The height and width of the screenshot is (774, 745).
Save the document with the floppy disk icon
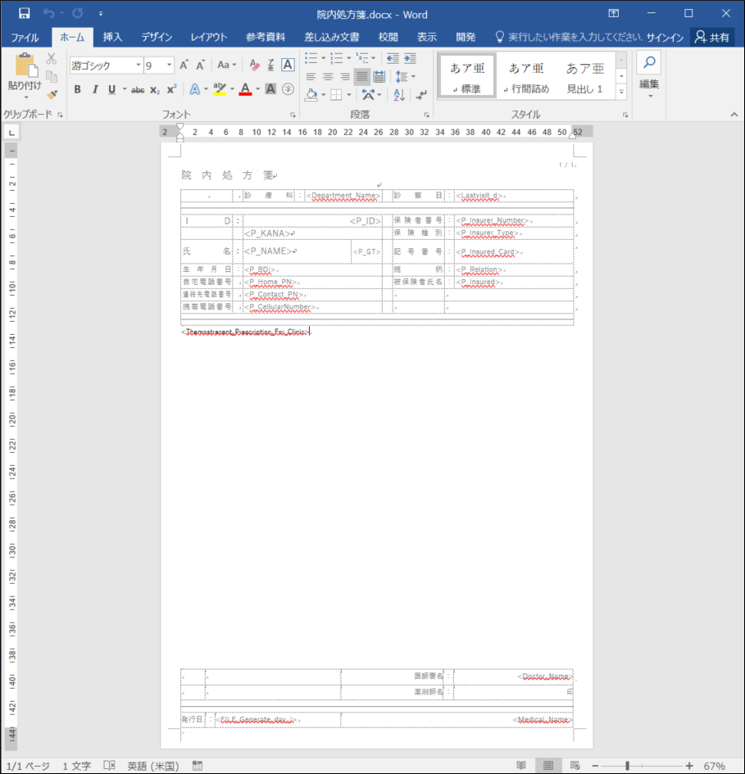click(x=24, y=13)
